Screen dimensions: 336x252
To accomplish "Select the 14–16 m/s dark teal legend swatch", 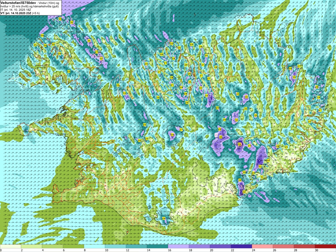I will click(157, 246).
